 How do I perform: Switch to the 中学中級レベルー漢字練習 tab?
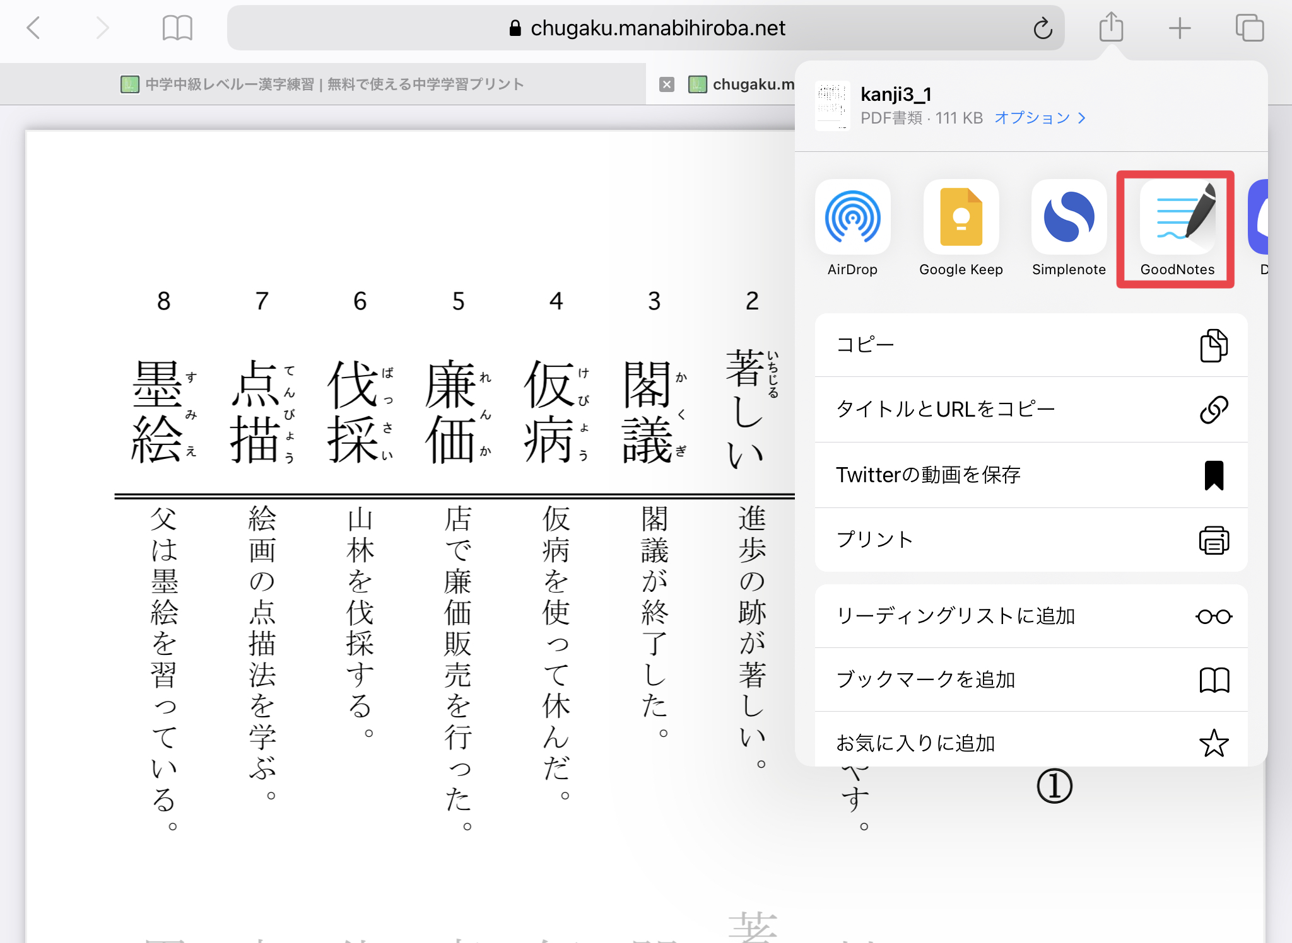point(322,84)
